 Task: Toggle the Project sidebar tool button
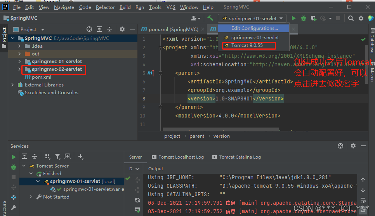(x=4, y=38)
